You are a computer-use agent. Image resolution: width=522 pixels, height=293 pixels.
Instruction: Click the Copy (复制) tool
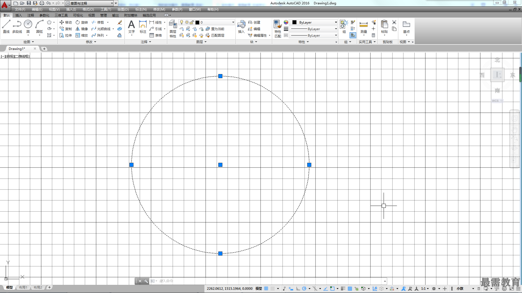coord(66,29)
